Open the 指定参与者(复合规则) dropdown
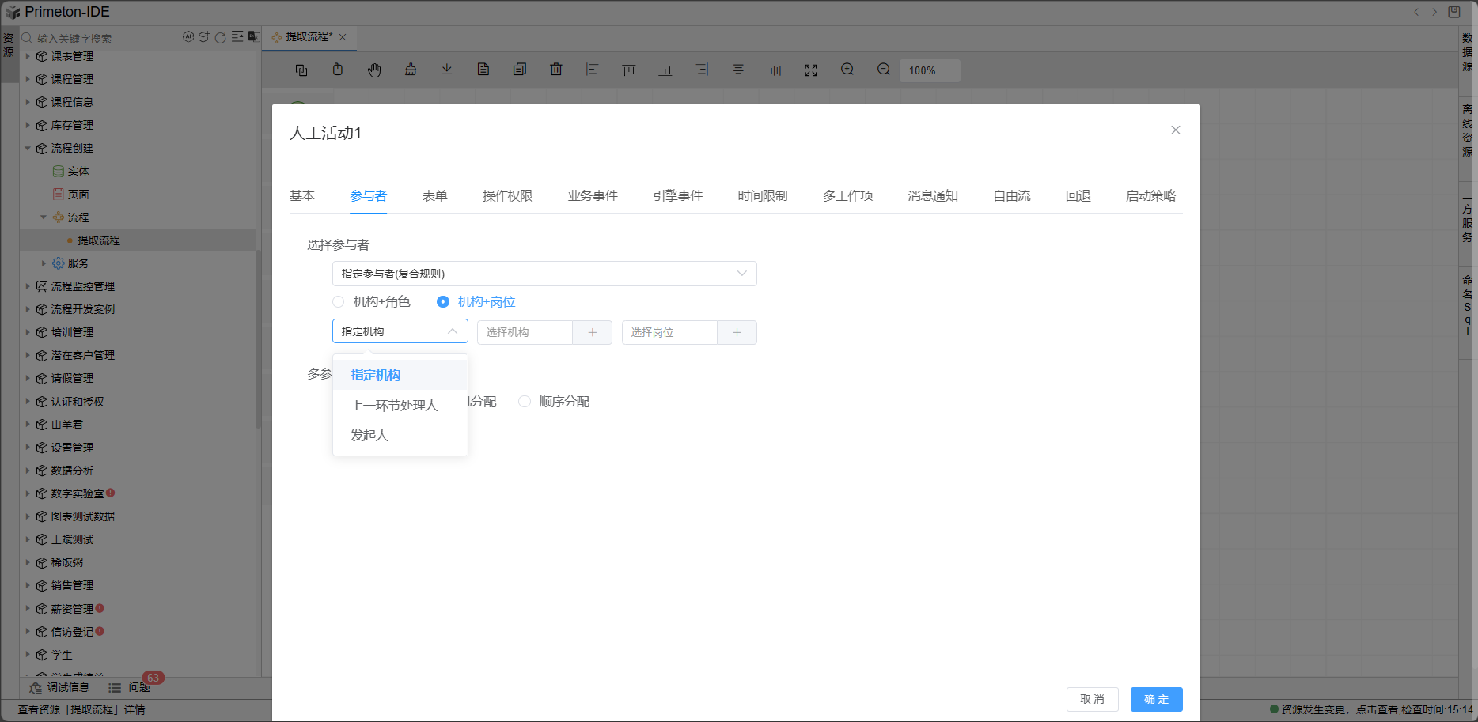Viewport: 1478px width, 722px height. point(544,274)
